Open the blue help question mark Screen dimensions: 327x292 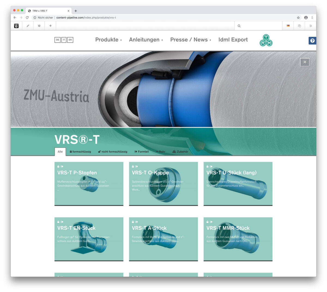coord(312,41)
